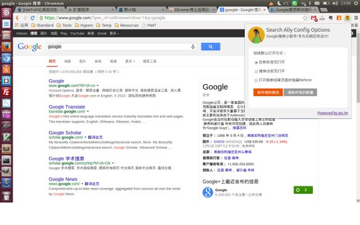The width and height of the screenshot is (360, 225).
Task: Click the orange extension icon in toolbar
Action: coord(339,18)
